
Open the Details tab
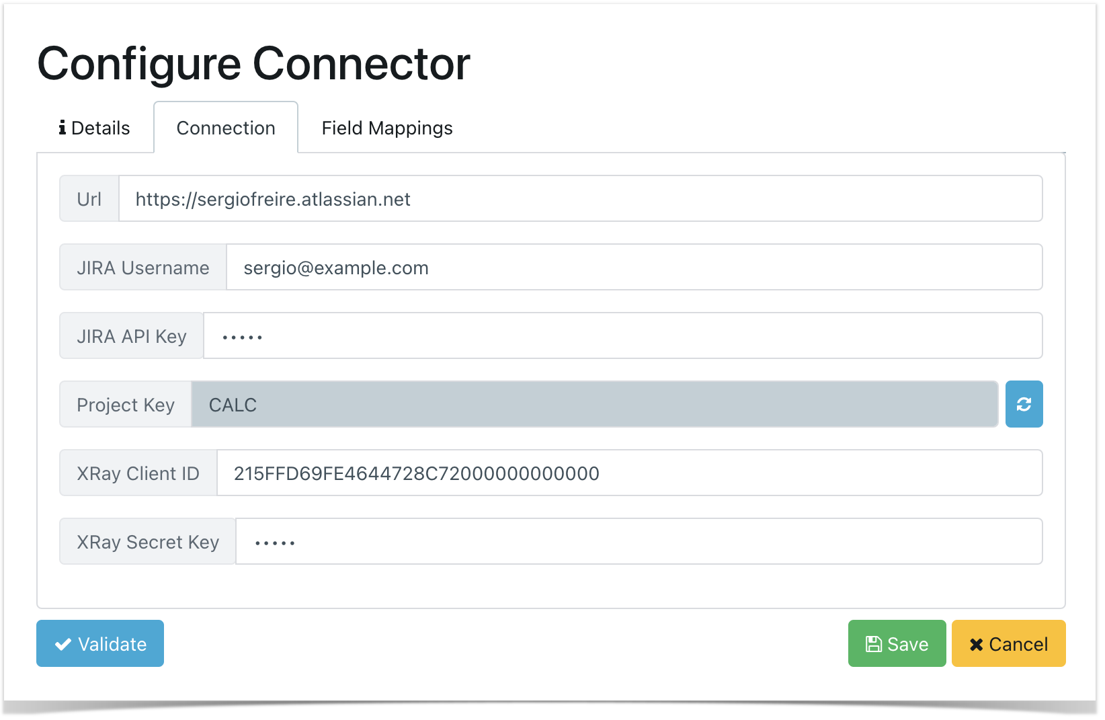(95, 128)
